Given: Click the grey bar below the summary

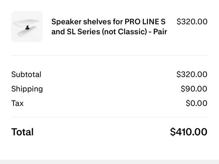Looking at the screenshot, I should point(109,161).
